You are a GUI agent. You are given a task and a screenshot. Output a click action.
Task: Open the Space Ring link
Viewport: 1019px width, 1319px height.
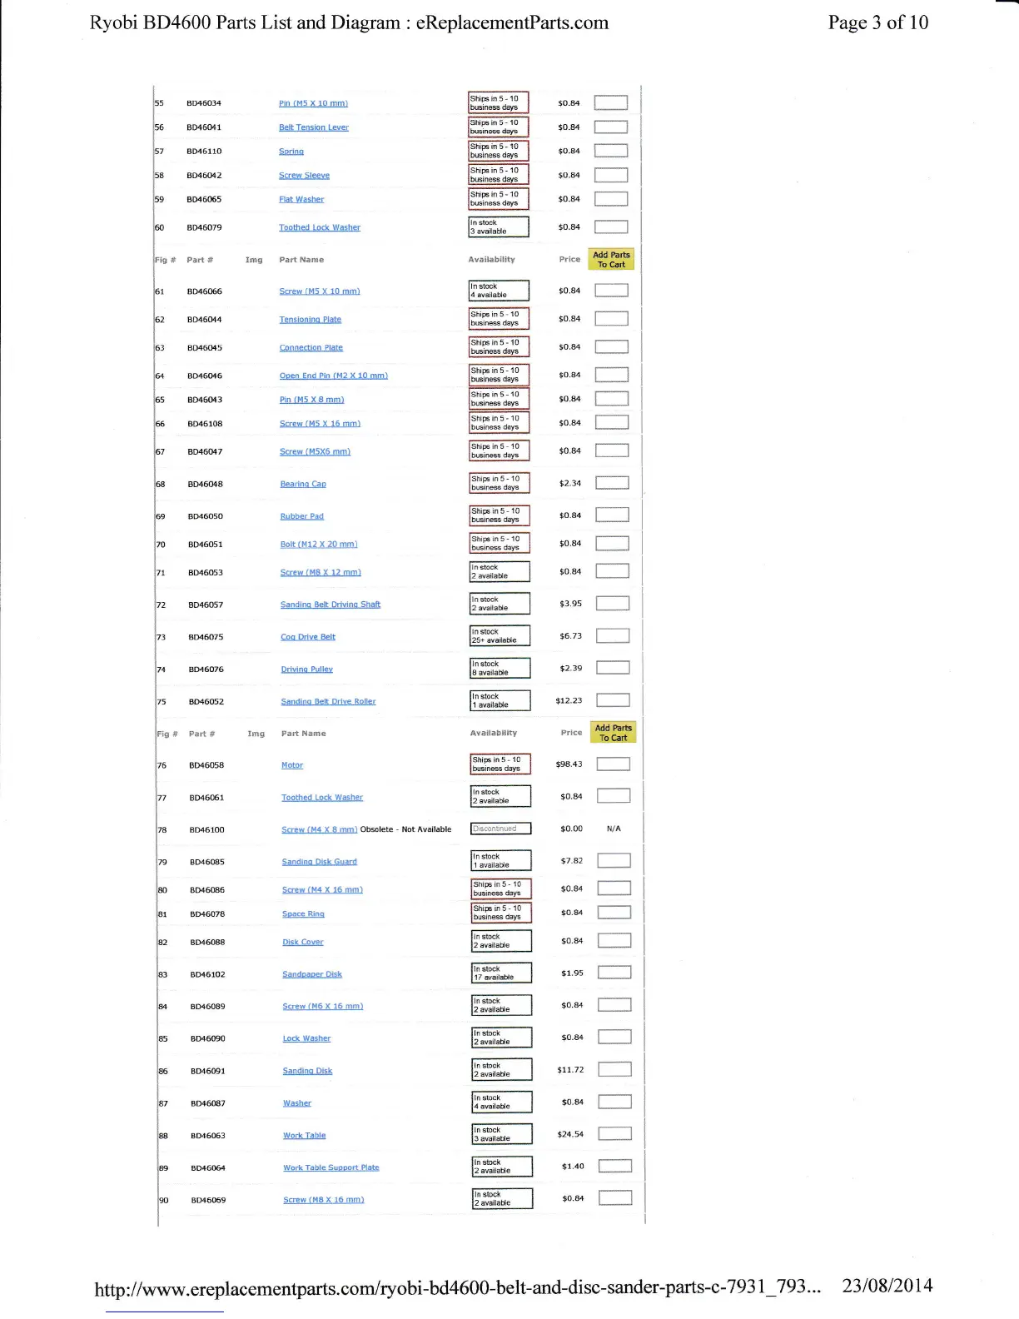[x=304, y=914]
